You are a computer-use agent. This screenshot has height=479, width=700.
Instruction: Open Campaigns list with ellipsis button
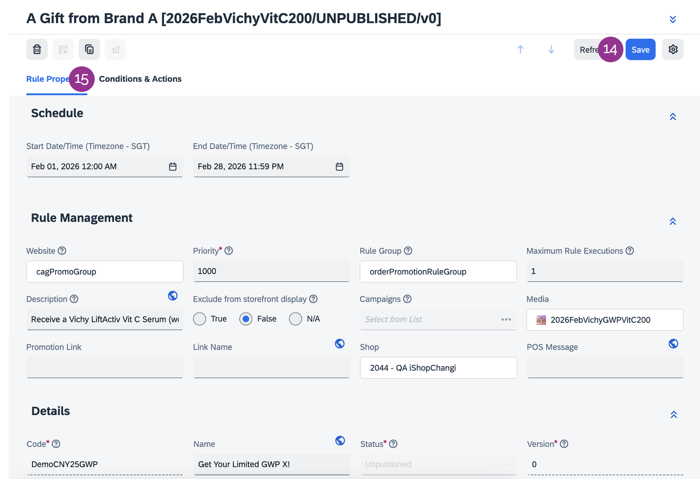point(506,319)
